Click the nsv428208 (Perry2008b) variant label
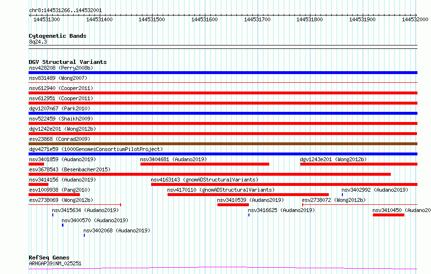Viewport: 431px width, 274px height. click(61, 68)
